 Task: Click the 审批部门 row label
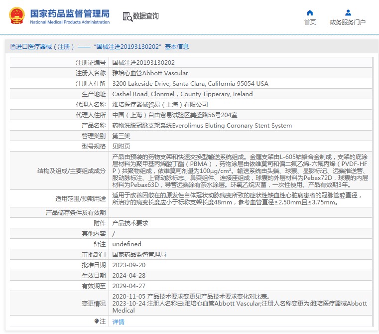94,254
